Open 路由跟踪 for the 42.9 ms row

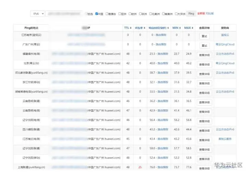click(163, 110)
